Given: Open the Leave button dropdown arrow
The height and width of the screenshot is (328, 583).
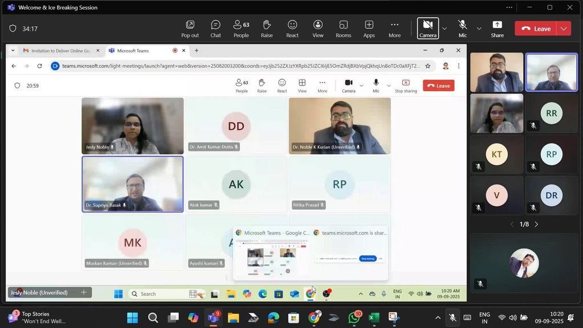Looking at the screenshot, I should [564, 28].
